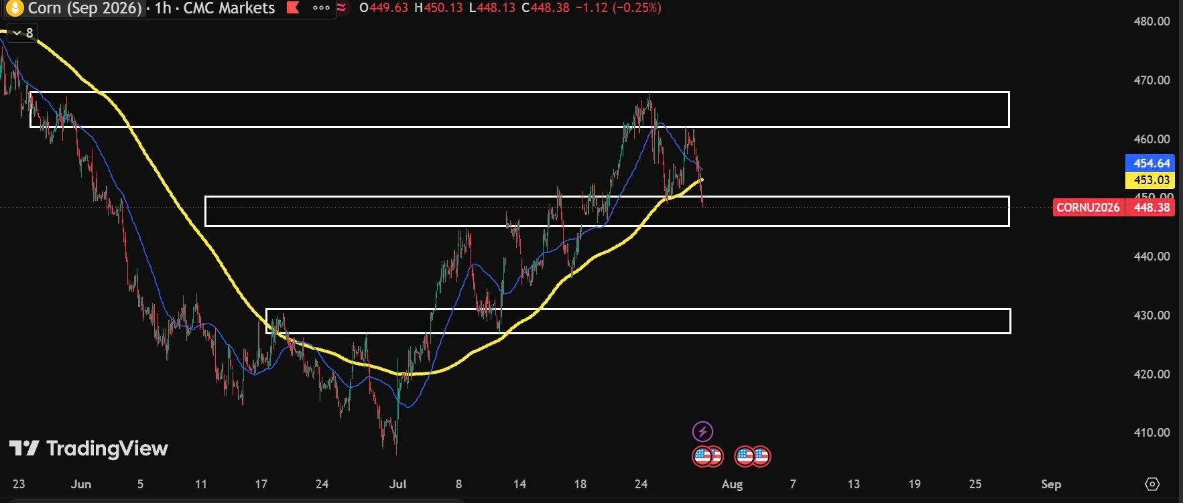Click the 19 date label on time axis
This screenshot has height=503, width=1183.
pyautogui.click(x=914, y=484)
